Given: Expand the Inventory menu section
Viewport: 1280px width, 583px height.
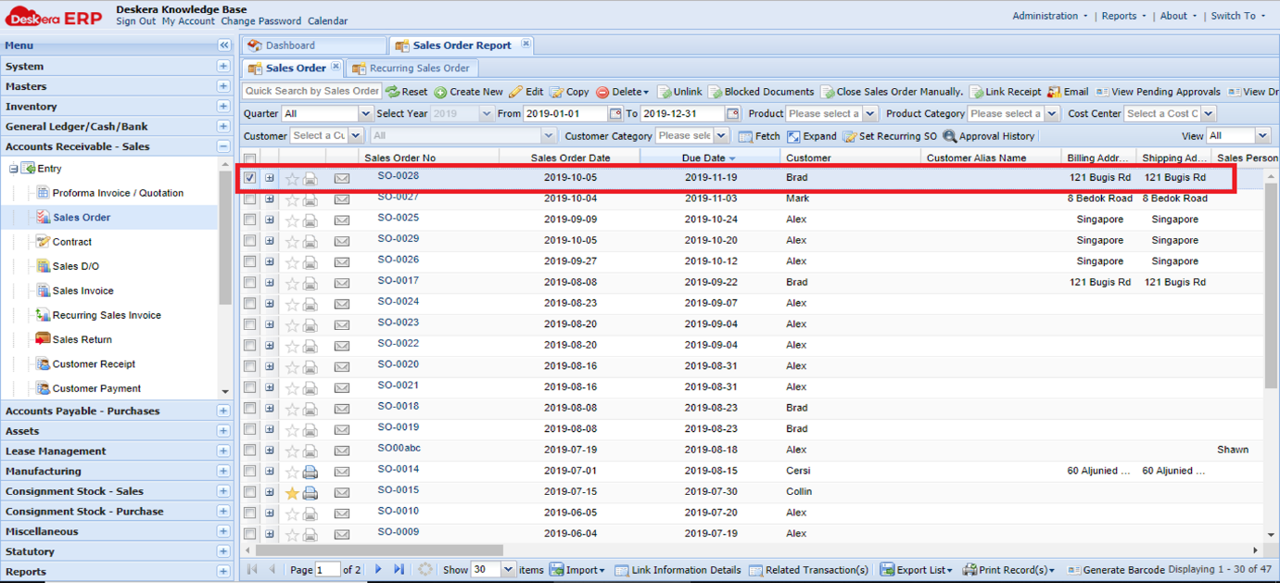Looking at the screenshot, I should pos(223,107).
